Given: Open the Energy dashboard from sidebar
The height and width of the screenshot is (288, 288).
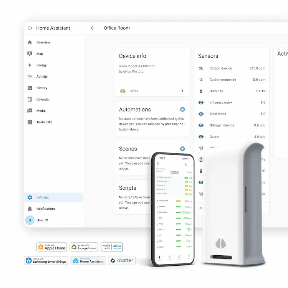Looking at the screenshot, I should (x=53, y=65).
